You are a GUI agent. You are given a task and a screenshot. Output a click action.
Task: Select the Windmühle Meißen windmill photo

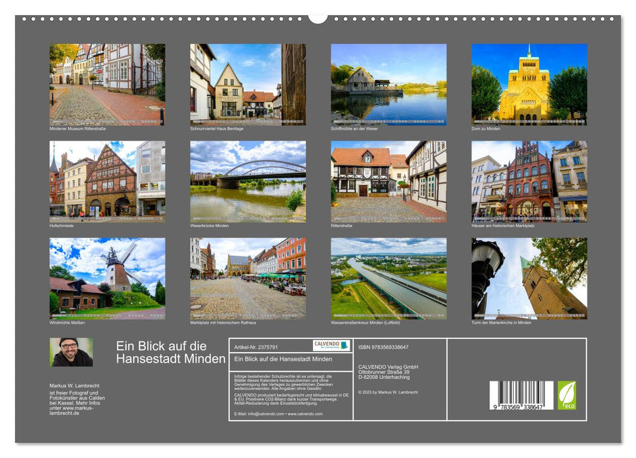click(107, 279)
